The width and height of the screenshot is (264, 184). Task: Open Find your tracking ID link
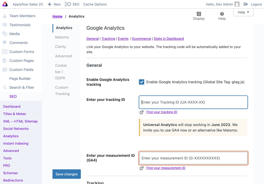162,112
